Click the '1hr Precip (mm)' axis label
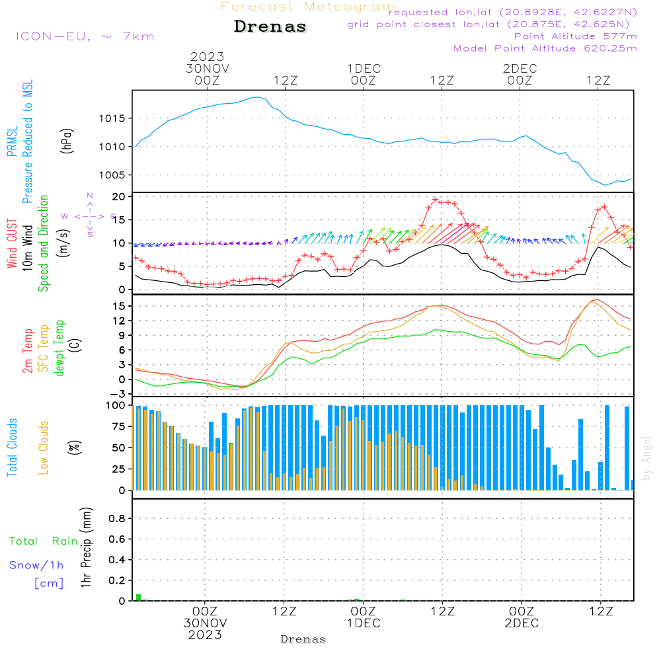 (x=86, y=547)
